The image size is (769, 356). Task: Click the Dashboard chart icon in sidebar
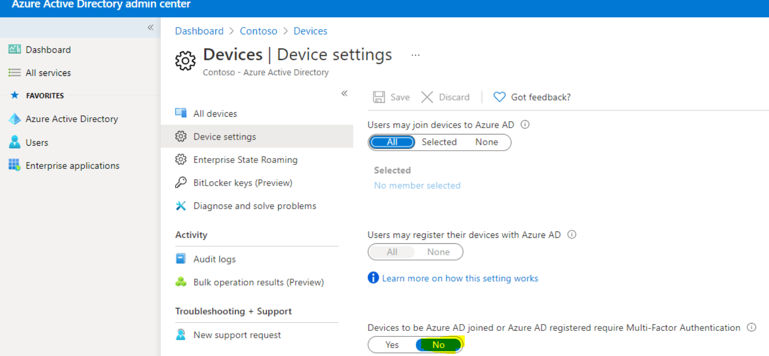point(15,49)
